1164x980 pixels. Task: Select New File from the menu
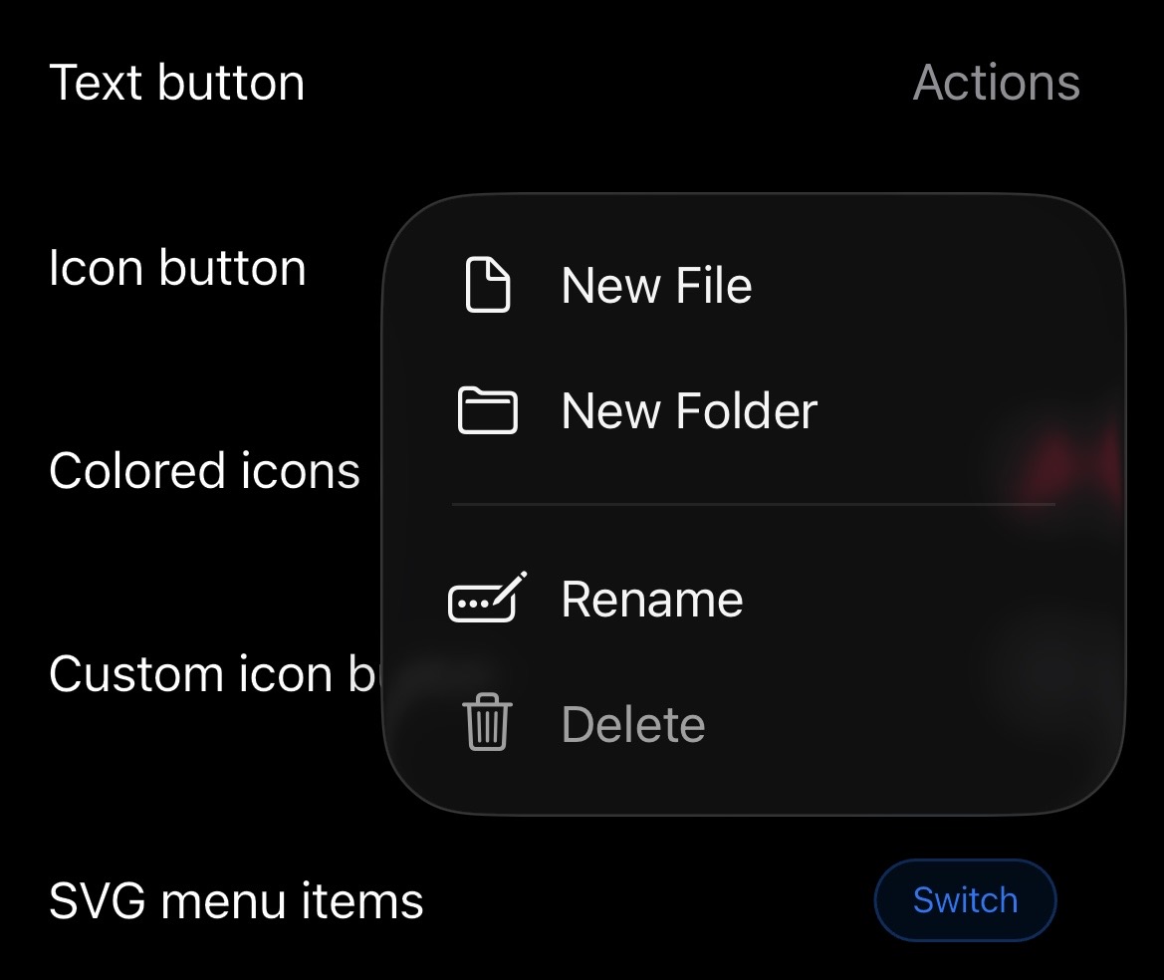[x=656, y=286]
